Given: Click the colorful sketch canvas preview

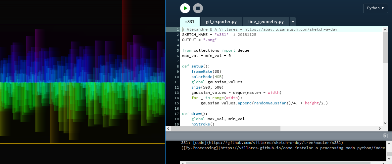Looking at the screenshot, I should (x=82, y=82).
